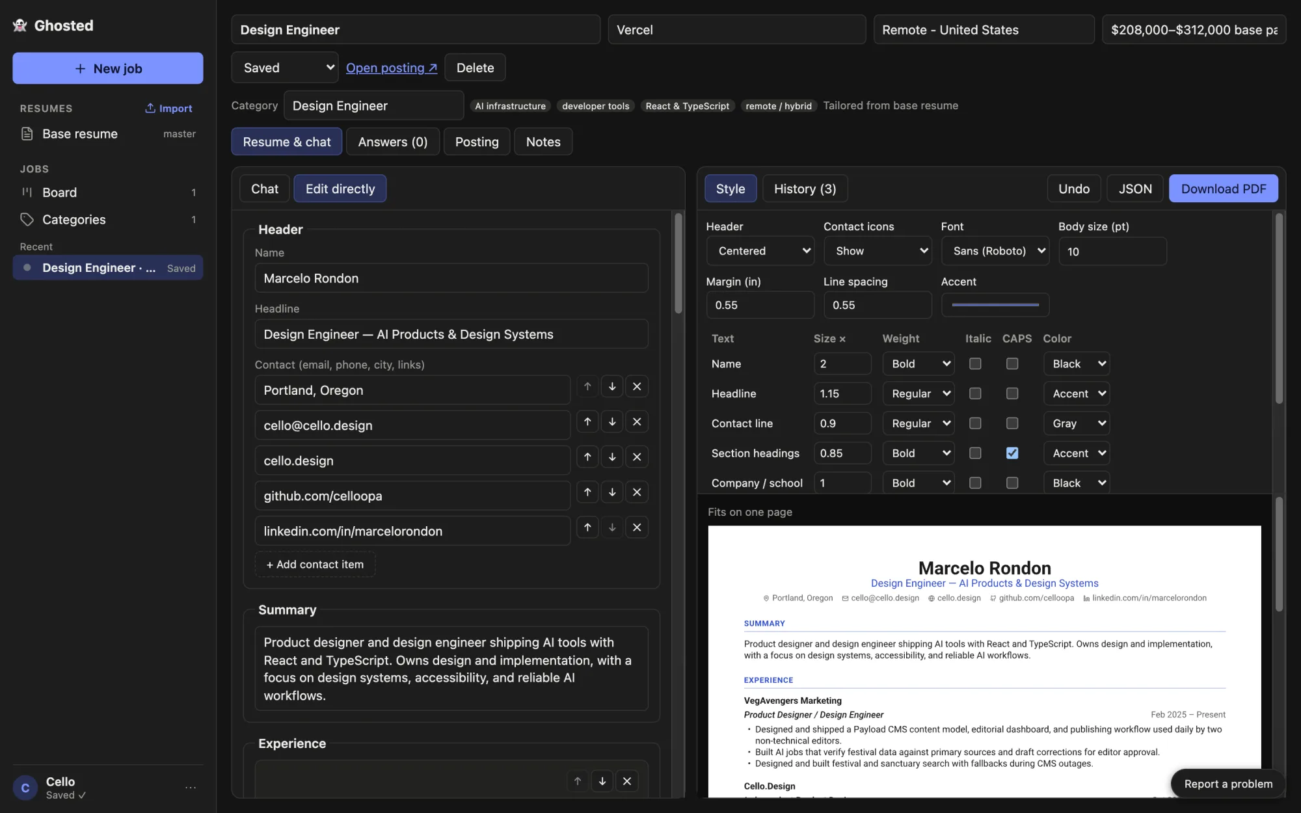Change Headline color Accent dropdown
1301x813 pixels.
pyautogui.click(x=1077, y=393)
